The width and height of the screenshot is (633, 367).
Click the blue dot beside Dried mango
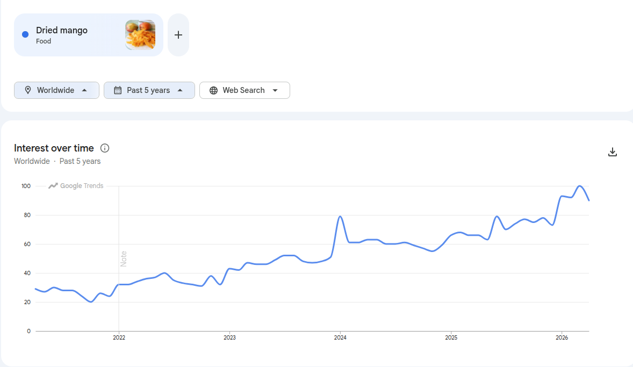pyautogui.click(x=25, y=34)
